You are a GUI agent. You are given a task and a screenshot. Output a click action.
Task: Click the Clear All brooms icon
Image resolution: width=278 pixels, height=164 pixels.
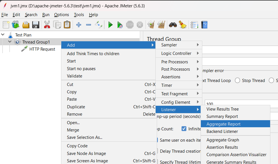click(x=161, y=25)
